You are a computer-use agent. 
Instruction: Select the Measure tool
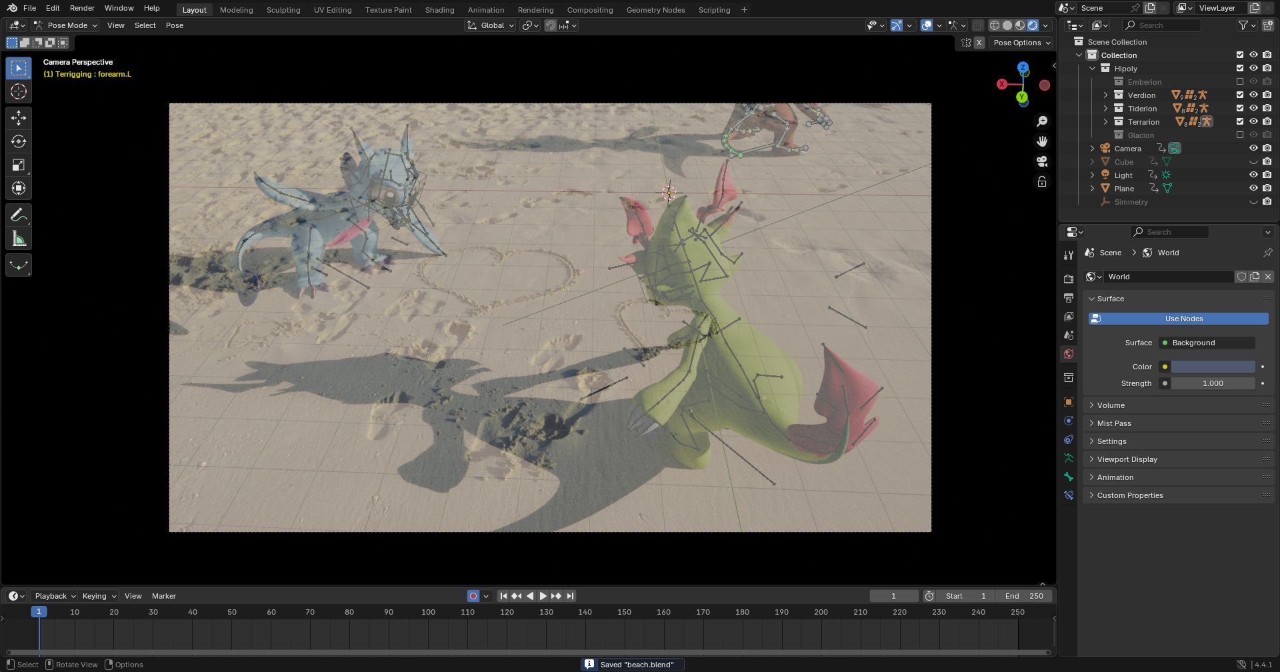19,239
